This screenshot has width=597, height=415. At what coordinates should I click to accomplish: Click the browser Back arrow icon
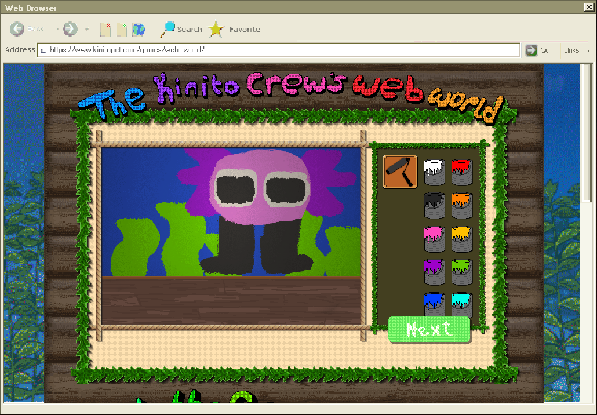point(17,29)
